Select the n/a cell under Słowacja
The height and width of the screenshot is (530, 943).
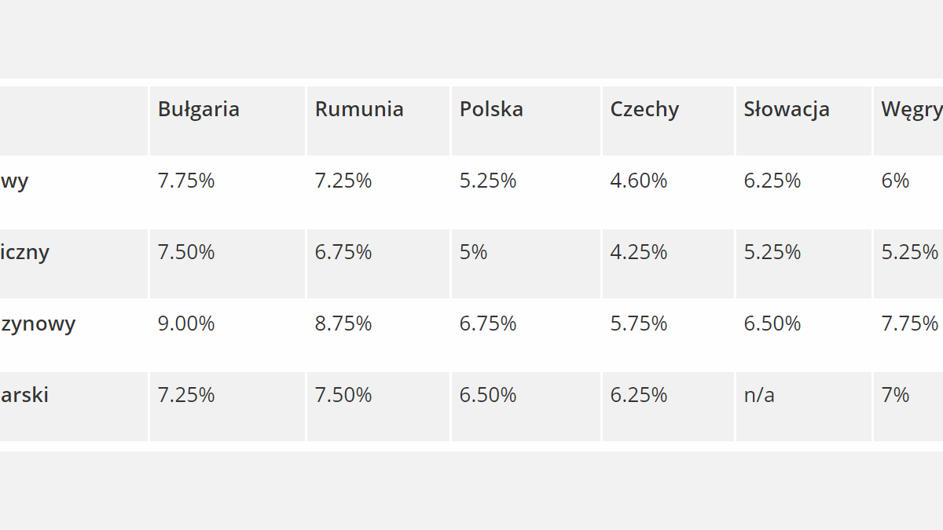click(x=759, y=395)
